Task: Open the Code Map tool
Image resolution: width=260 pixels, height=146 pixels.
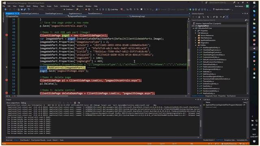Action: [113, 9]
